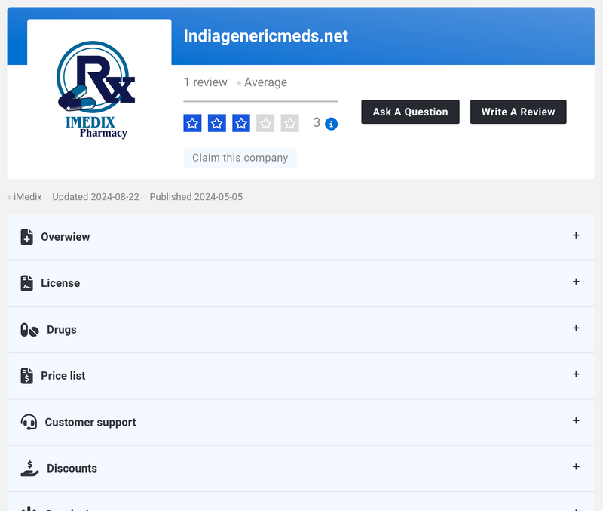The image size is (603, 511).
Task: Select the third blue star
Action: coord(241,123)
